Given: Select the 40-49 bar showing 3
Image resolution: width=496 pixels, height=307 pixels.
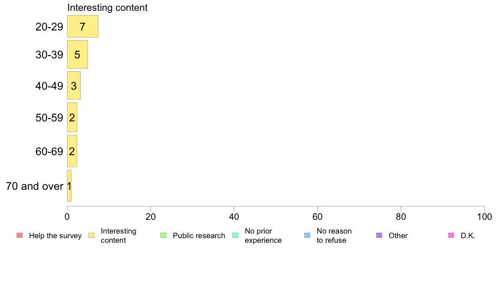Looking at the screenshot, I should pos(73,86).
